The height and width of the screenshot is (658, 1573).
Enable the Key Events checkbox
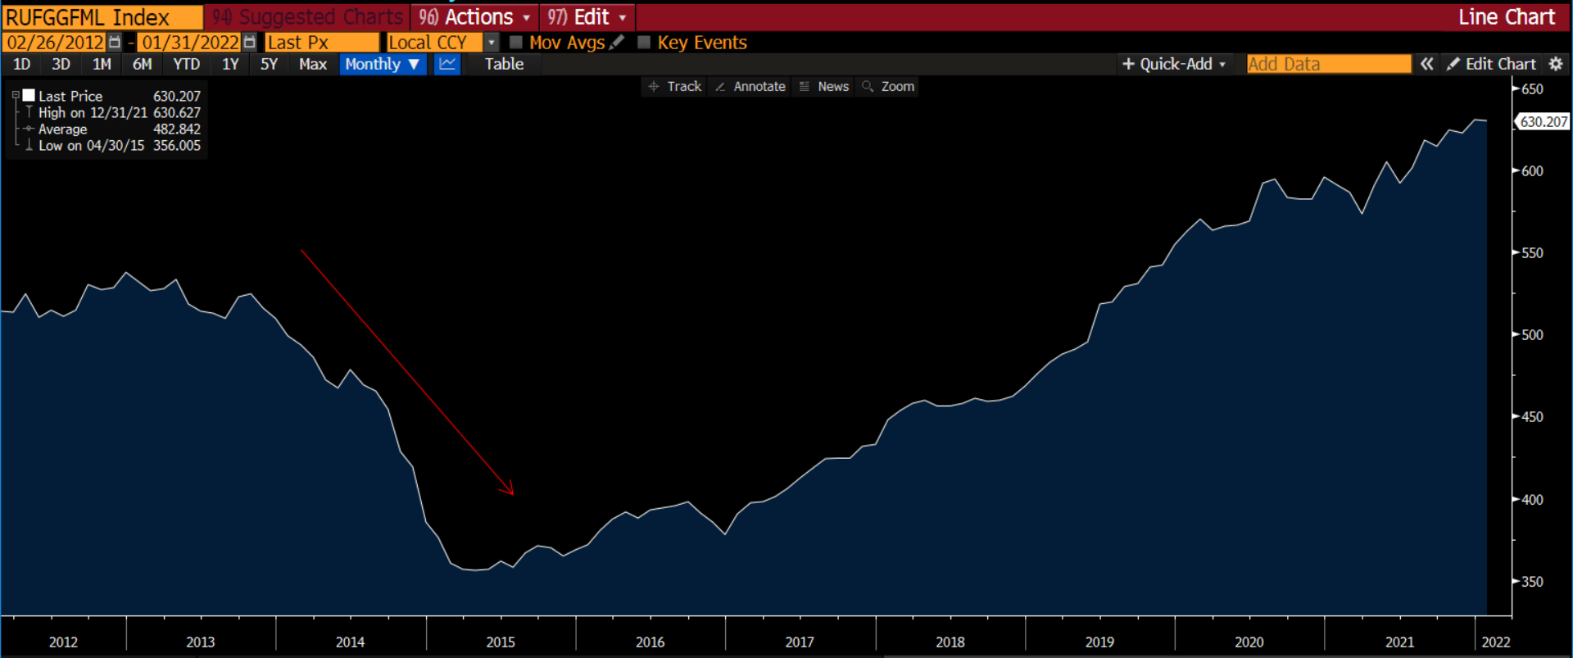(644, 42)
